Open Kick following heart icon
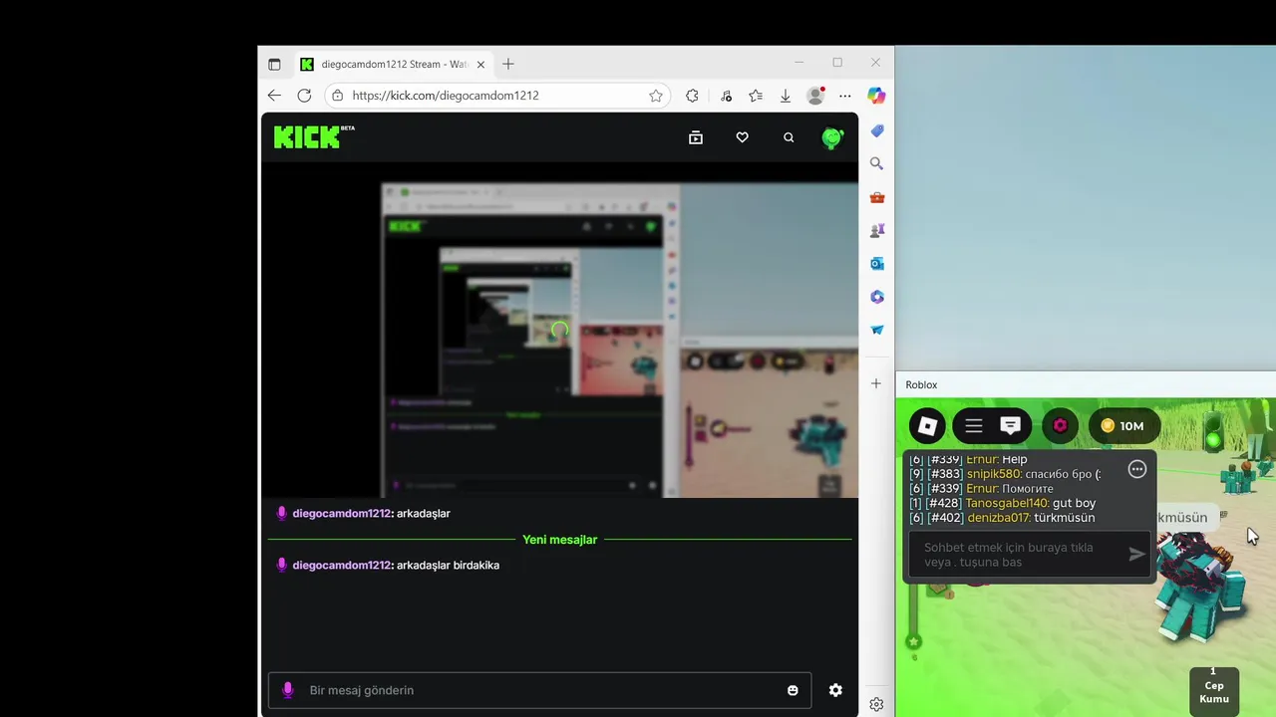 [742, 137]
